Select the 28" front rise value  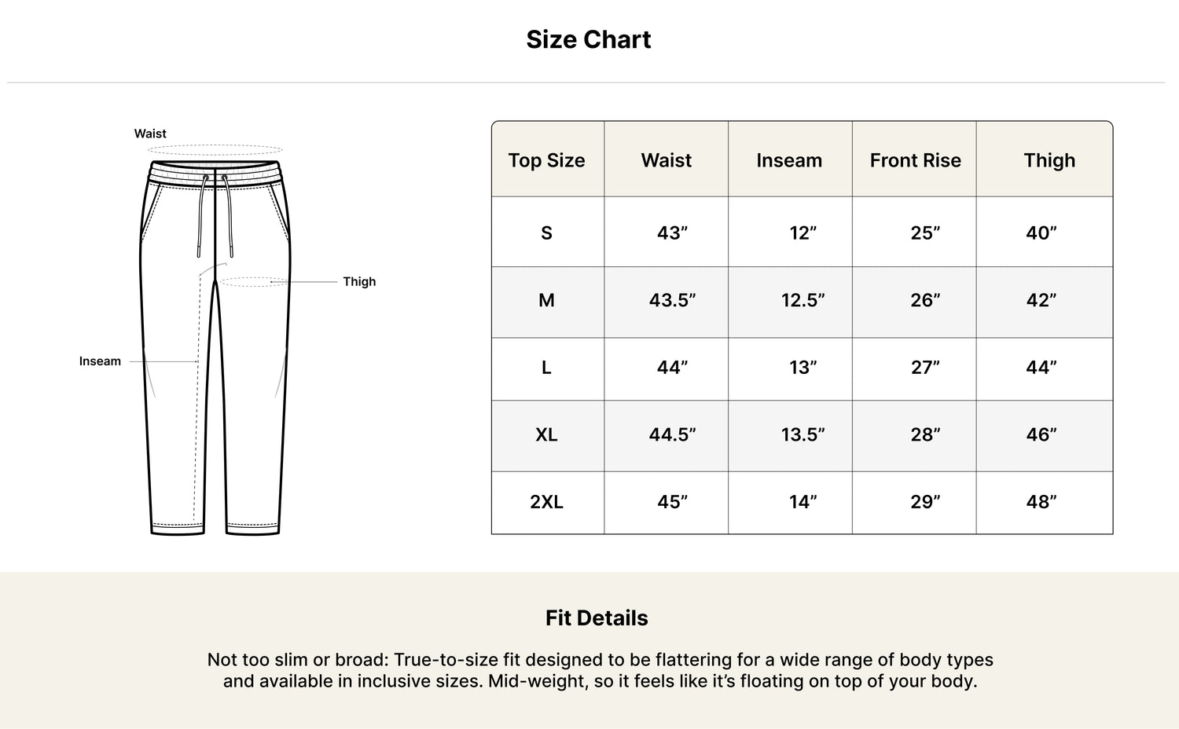(925, 434)
